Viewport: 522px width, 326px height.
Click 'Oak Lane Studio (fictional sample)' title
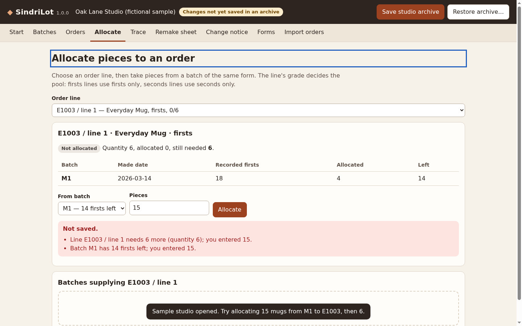pyautogui.click(x=125, y=12)
